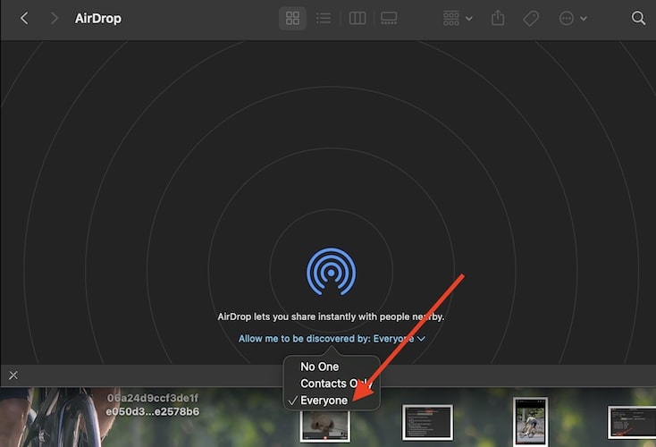Open the Tags icon in toolbar
656x447 pixels.
pyautogui.click(x=531, y=18)
